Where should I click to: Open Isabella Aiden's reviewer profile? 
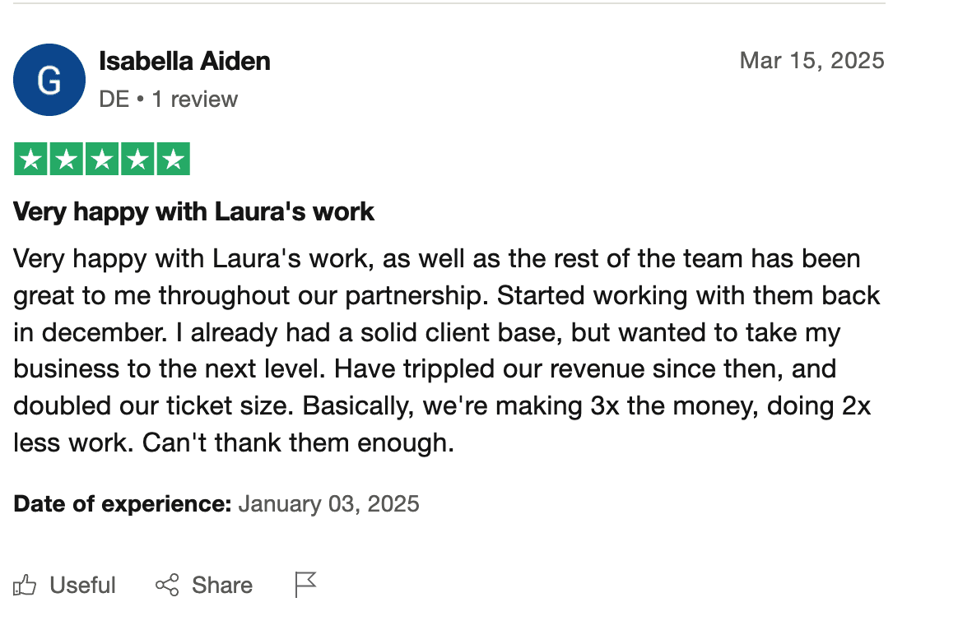(184, 61)
